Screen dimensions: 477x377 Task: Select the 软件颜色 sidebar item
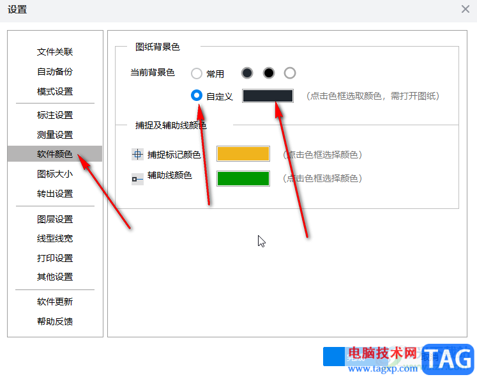pyautogui.click(x=55, y=154)
